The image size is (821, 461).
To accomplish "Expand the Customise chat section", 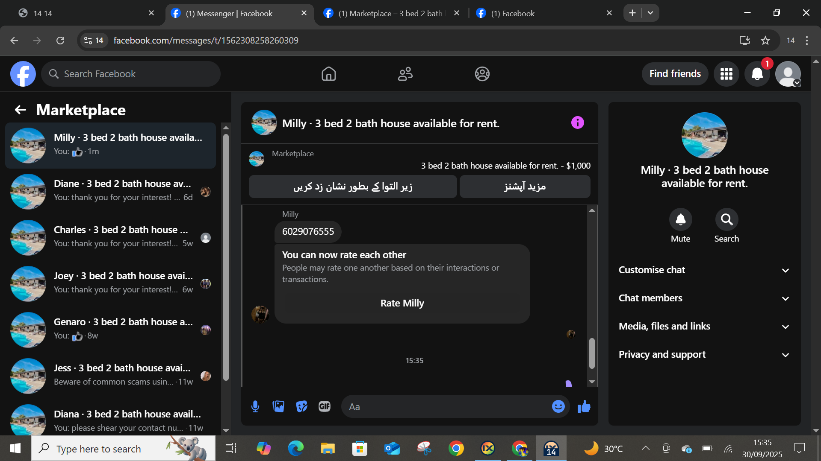I will pyautogui.click(x=704, y=270).
